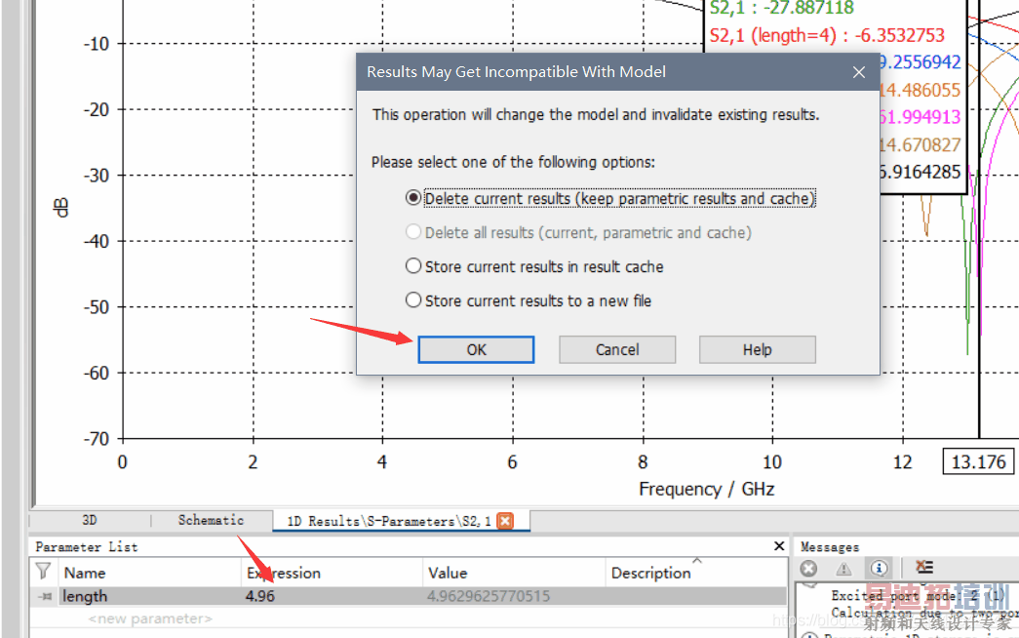The image size is (1019, 638).
Task: Click the dB axis label
Action: pos(60,208)
